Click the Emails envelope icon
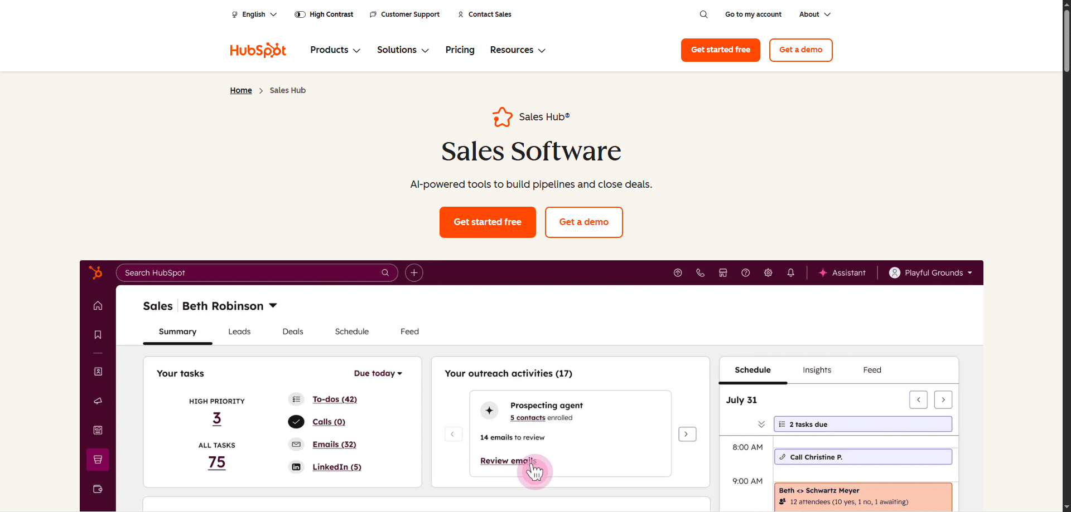Viewport: 1071px width, 512px height. coord(296,445)
